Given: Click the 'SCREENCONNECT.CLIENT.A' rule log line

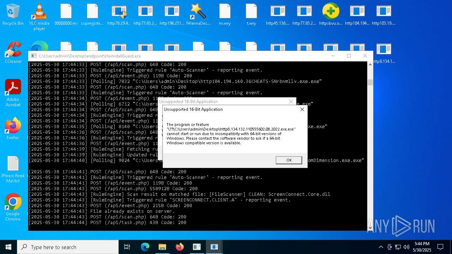Looking at the screenshot, I should (x=160, y=200).
